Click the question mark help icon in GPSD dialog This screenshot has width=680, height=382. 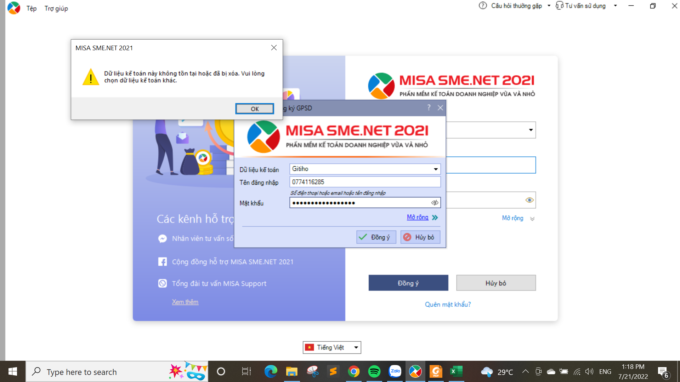coord(429,108)
